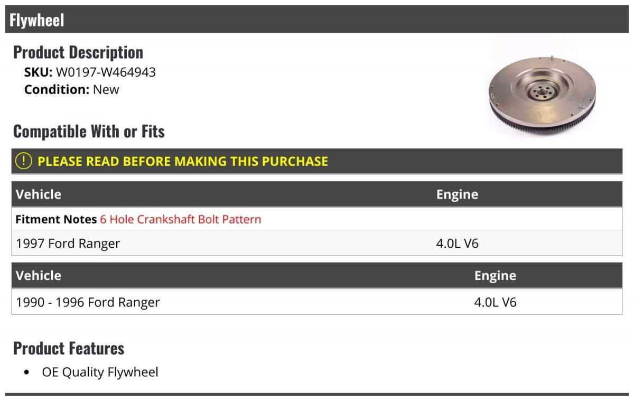
Task: Click the OE Quality Flywheel bullet item
Action: [x=100, y=372]
